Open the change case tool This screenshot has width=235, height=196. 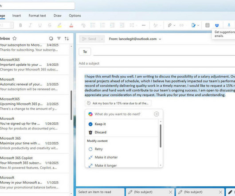click(x=83, y=25)
